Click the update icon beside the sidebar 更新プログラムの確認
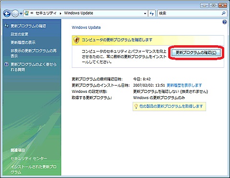This screenshot has width=230, height=178. click(x=6, y=25)
